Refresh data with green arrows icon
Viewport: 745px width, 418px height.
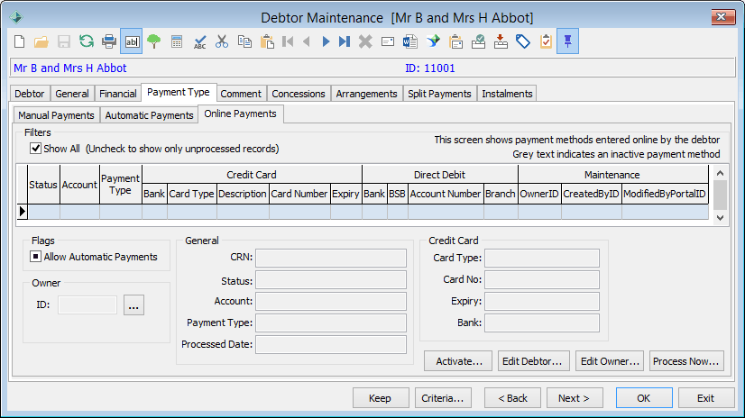coord(87,41)
